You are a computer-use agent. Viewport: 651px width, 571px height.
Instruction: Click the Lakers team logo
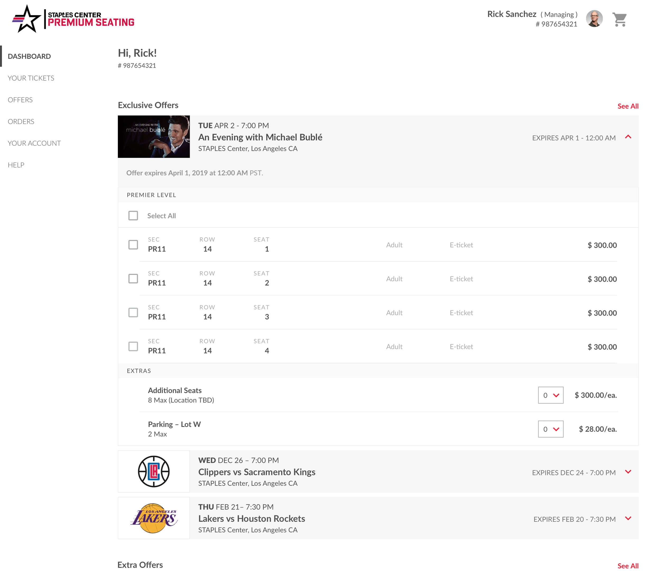click(x=154, y=518)
